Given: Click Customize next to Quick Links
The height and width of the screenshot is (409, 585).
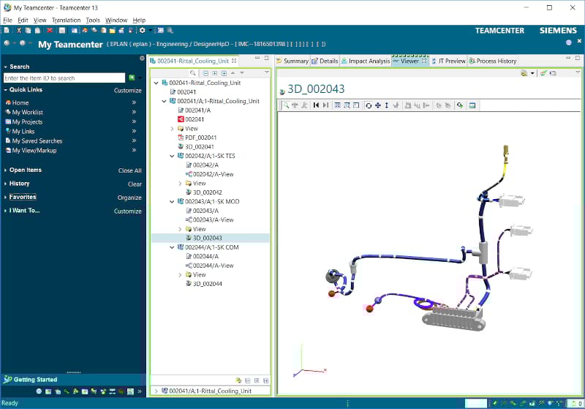Looking at the screenshot, I should pyautogui.click(x=127, y=91).
